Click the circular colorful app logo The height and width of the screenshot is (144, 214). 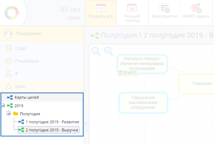click(x=12, y=13)
